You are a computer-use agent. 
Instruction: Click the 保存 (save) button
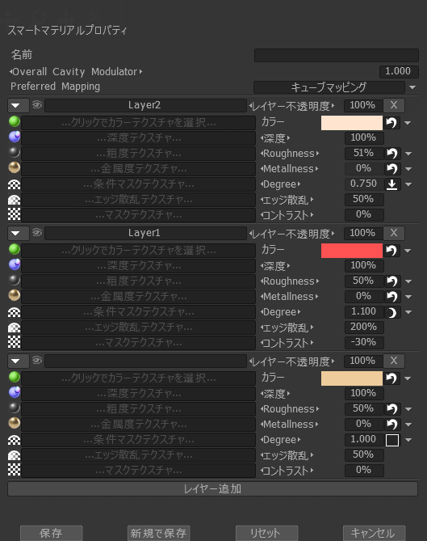(x=51, y=533)
